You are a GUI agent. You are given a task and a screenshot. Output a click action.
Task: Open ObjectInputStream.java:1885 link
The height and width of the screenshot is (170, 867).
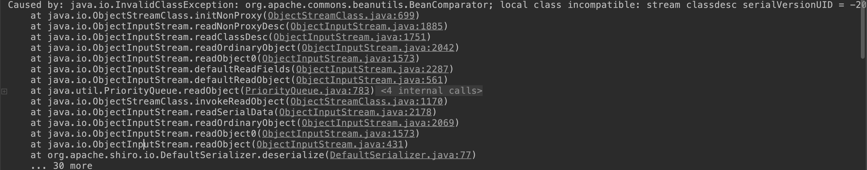coord(366,26)
